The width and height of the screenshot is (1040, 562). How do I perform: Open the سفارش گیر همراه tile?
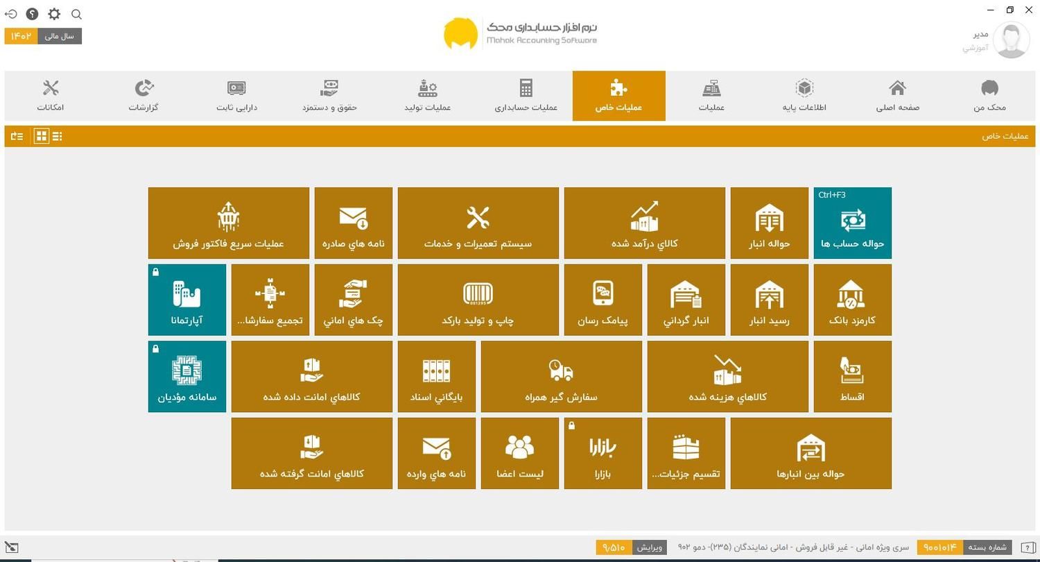pyautogui.click(x=561, y=377)
